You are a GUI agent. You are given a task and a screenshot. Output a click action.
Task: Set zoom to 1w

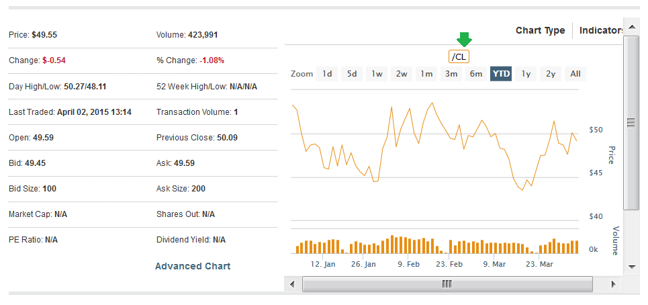point(377,74)
